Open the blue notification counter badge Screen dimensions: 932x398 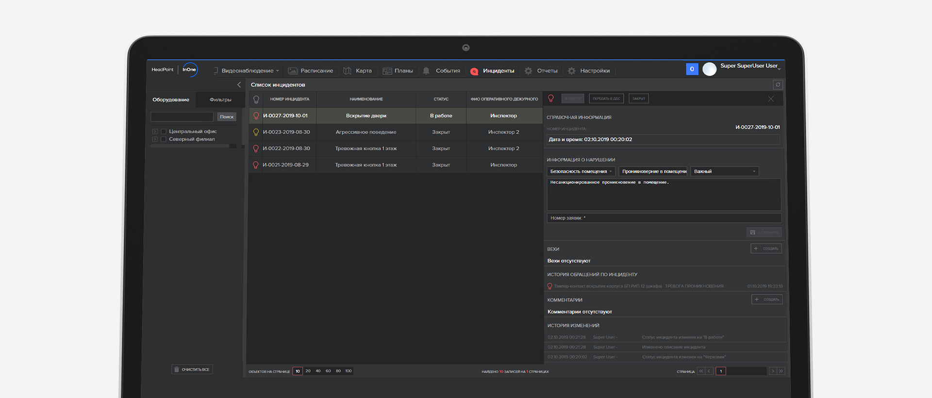pos(692,69)
